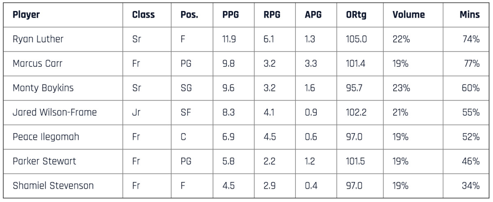The image size is (493, 202).
Task: Click on Monty Boykins player name
Action: [43, 88]
